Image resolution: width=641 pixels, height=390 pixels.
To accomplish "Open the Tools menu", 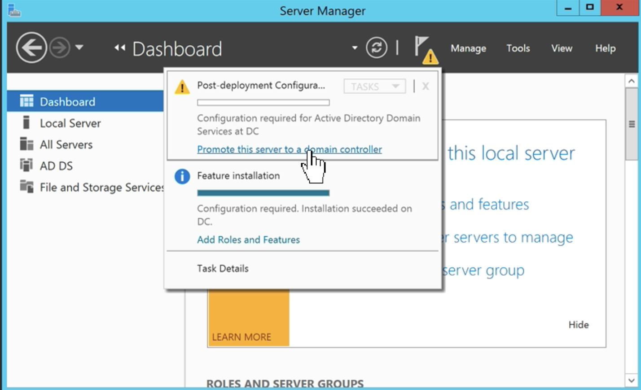I will coord(518,48).
